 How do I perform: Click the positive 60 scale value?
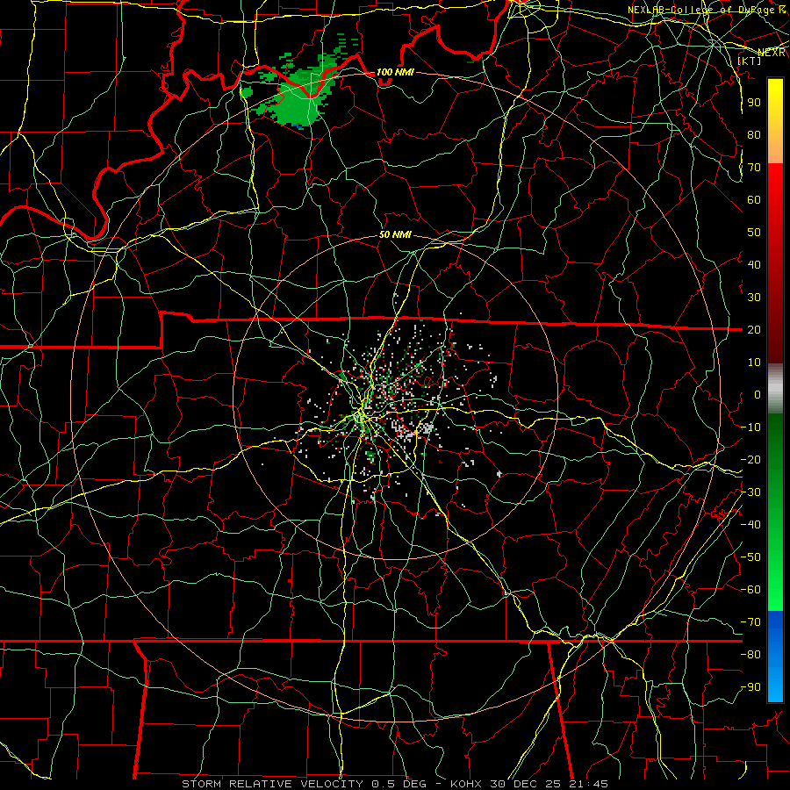(x=754, y=200)
